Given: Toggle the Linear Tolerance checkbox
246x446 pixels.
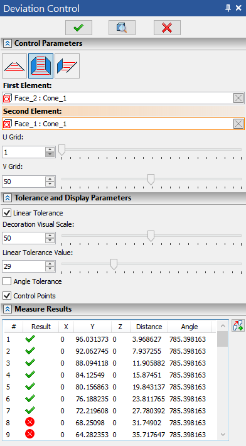Looking at the screenshot, I should tap(7, 213).
